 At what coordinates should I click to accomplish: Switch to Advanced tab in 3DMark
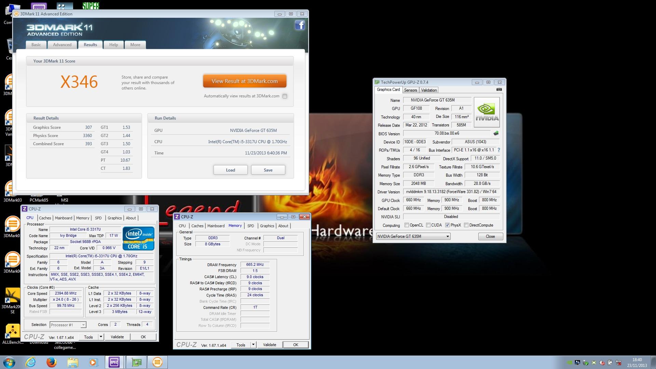(x=62, y=45)
